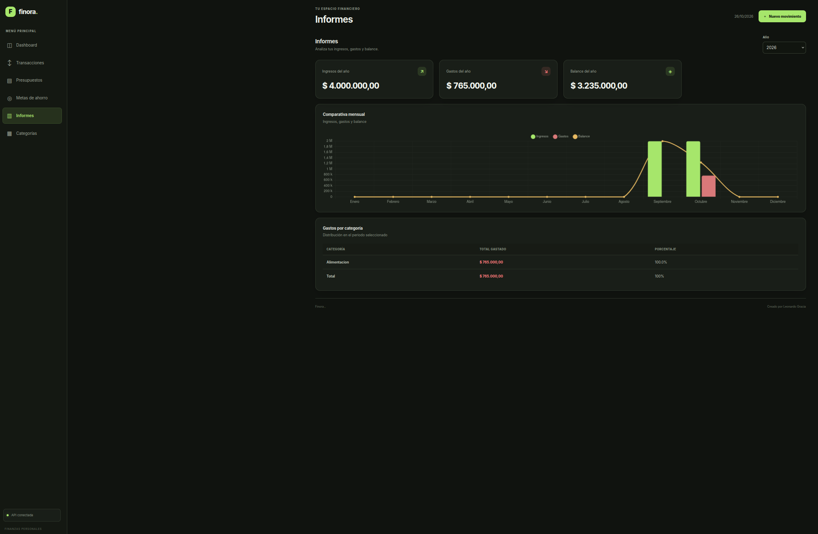
Task: Click the API conectada status badge
Action: 32,515
